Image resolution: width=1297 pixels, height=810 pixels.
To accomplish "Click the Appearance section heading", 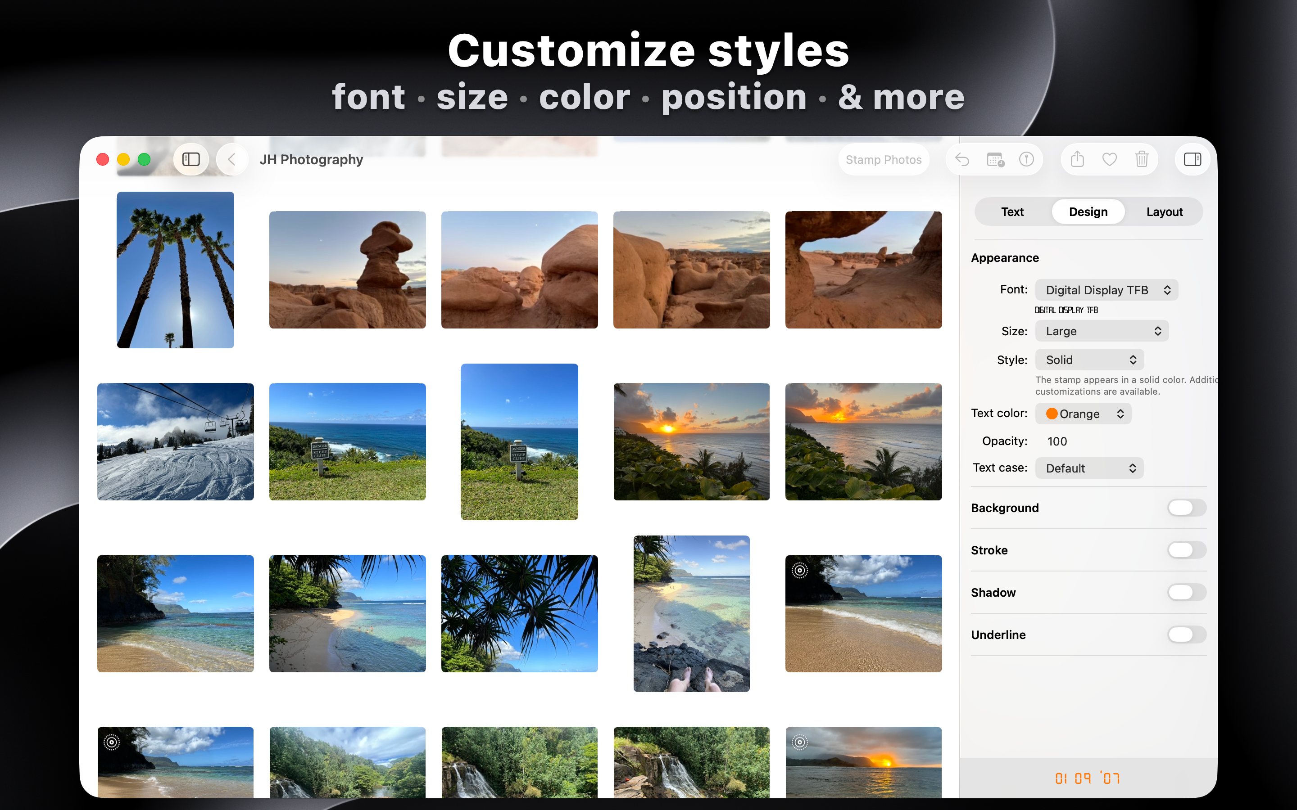I will point(1005,258).
